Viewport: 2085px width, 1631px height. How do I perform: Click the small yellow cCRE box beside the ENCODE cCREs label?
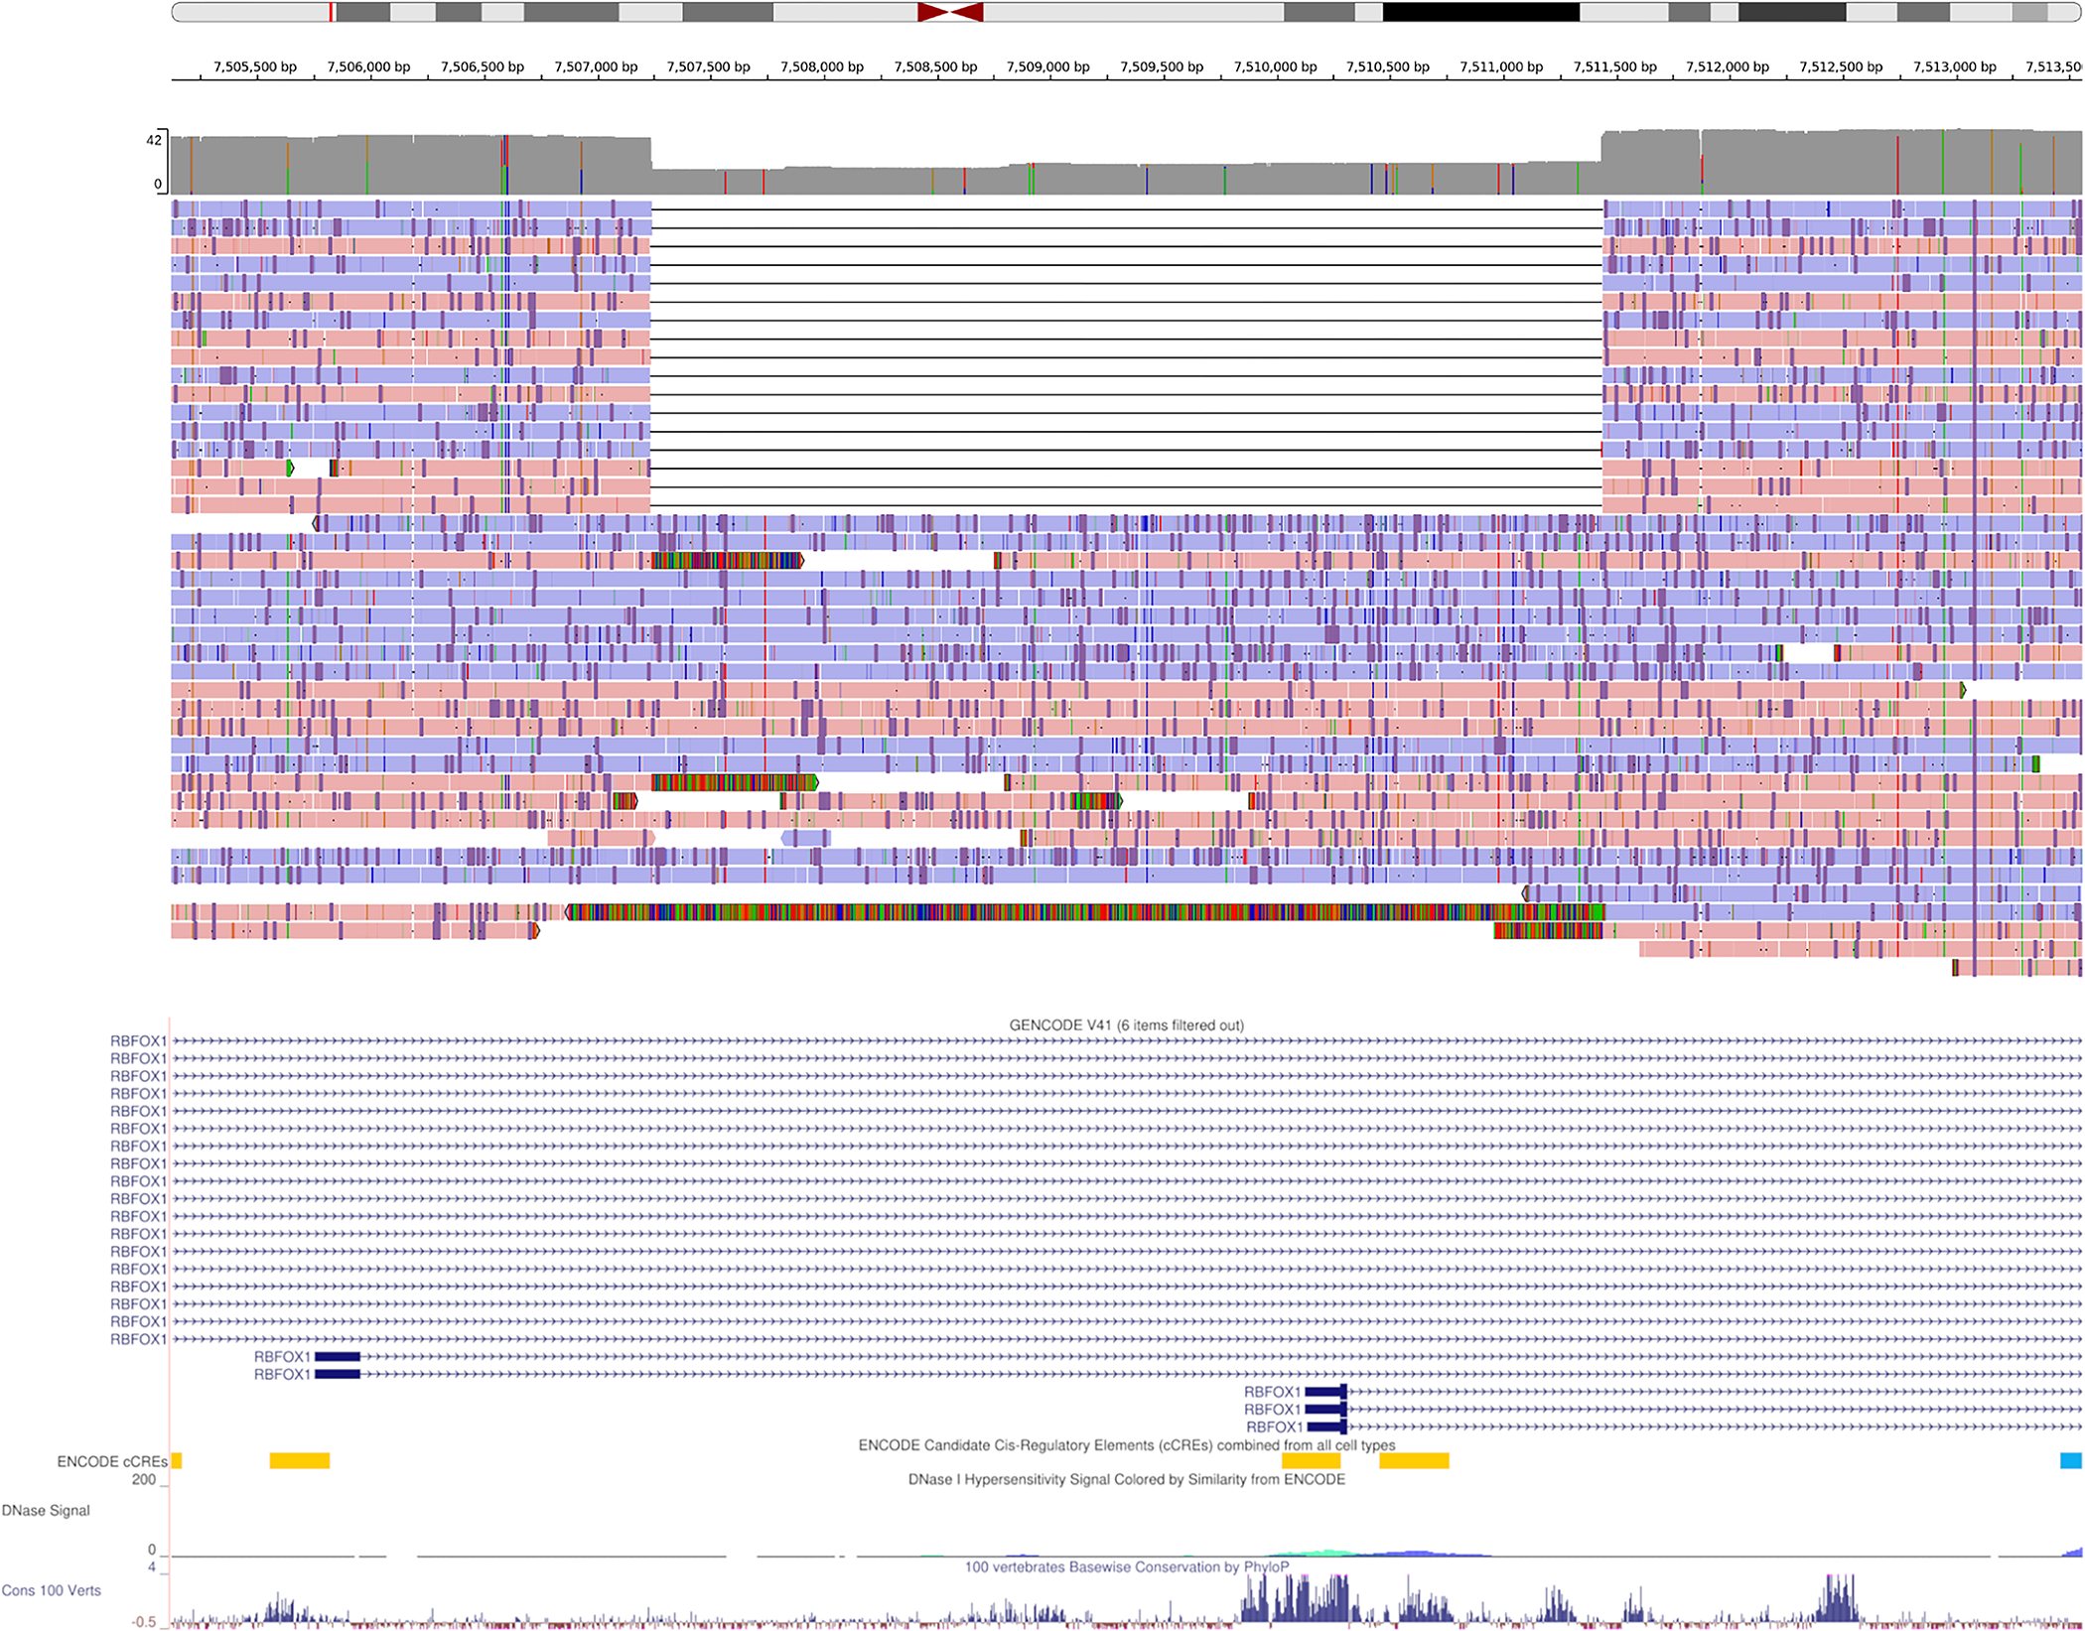click(177, 1460)
